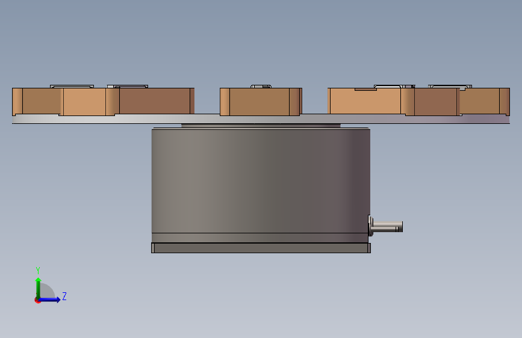
Task: Select the thin disc plate under the copper blocks
Action: [261, 119]
